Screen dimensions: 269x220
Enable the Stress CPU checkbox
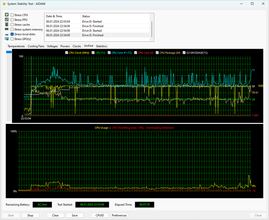coord(12,15)
